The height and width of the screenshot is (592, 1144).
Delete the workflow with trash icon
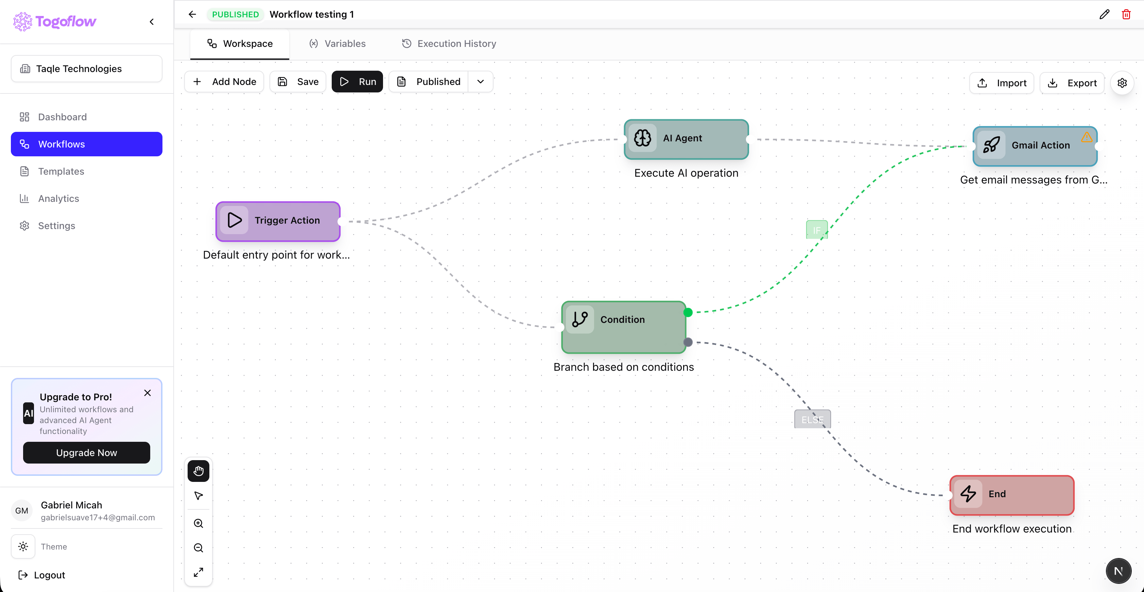(1126, 14)
